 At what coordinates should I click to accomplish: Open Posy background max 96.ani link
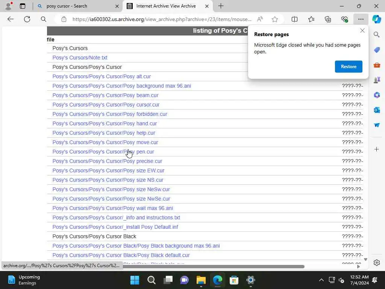pos(121,86)
